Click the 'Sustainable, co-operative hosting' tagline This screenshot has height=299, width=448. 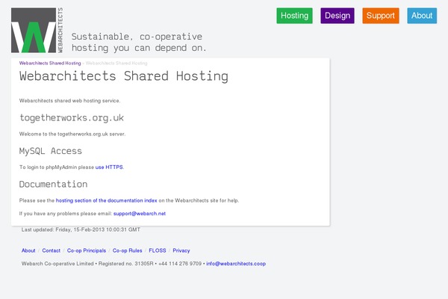coord(138,42)
